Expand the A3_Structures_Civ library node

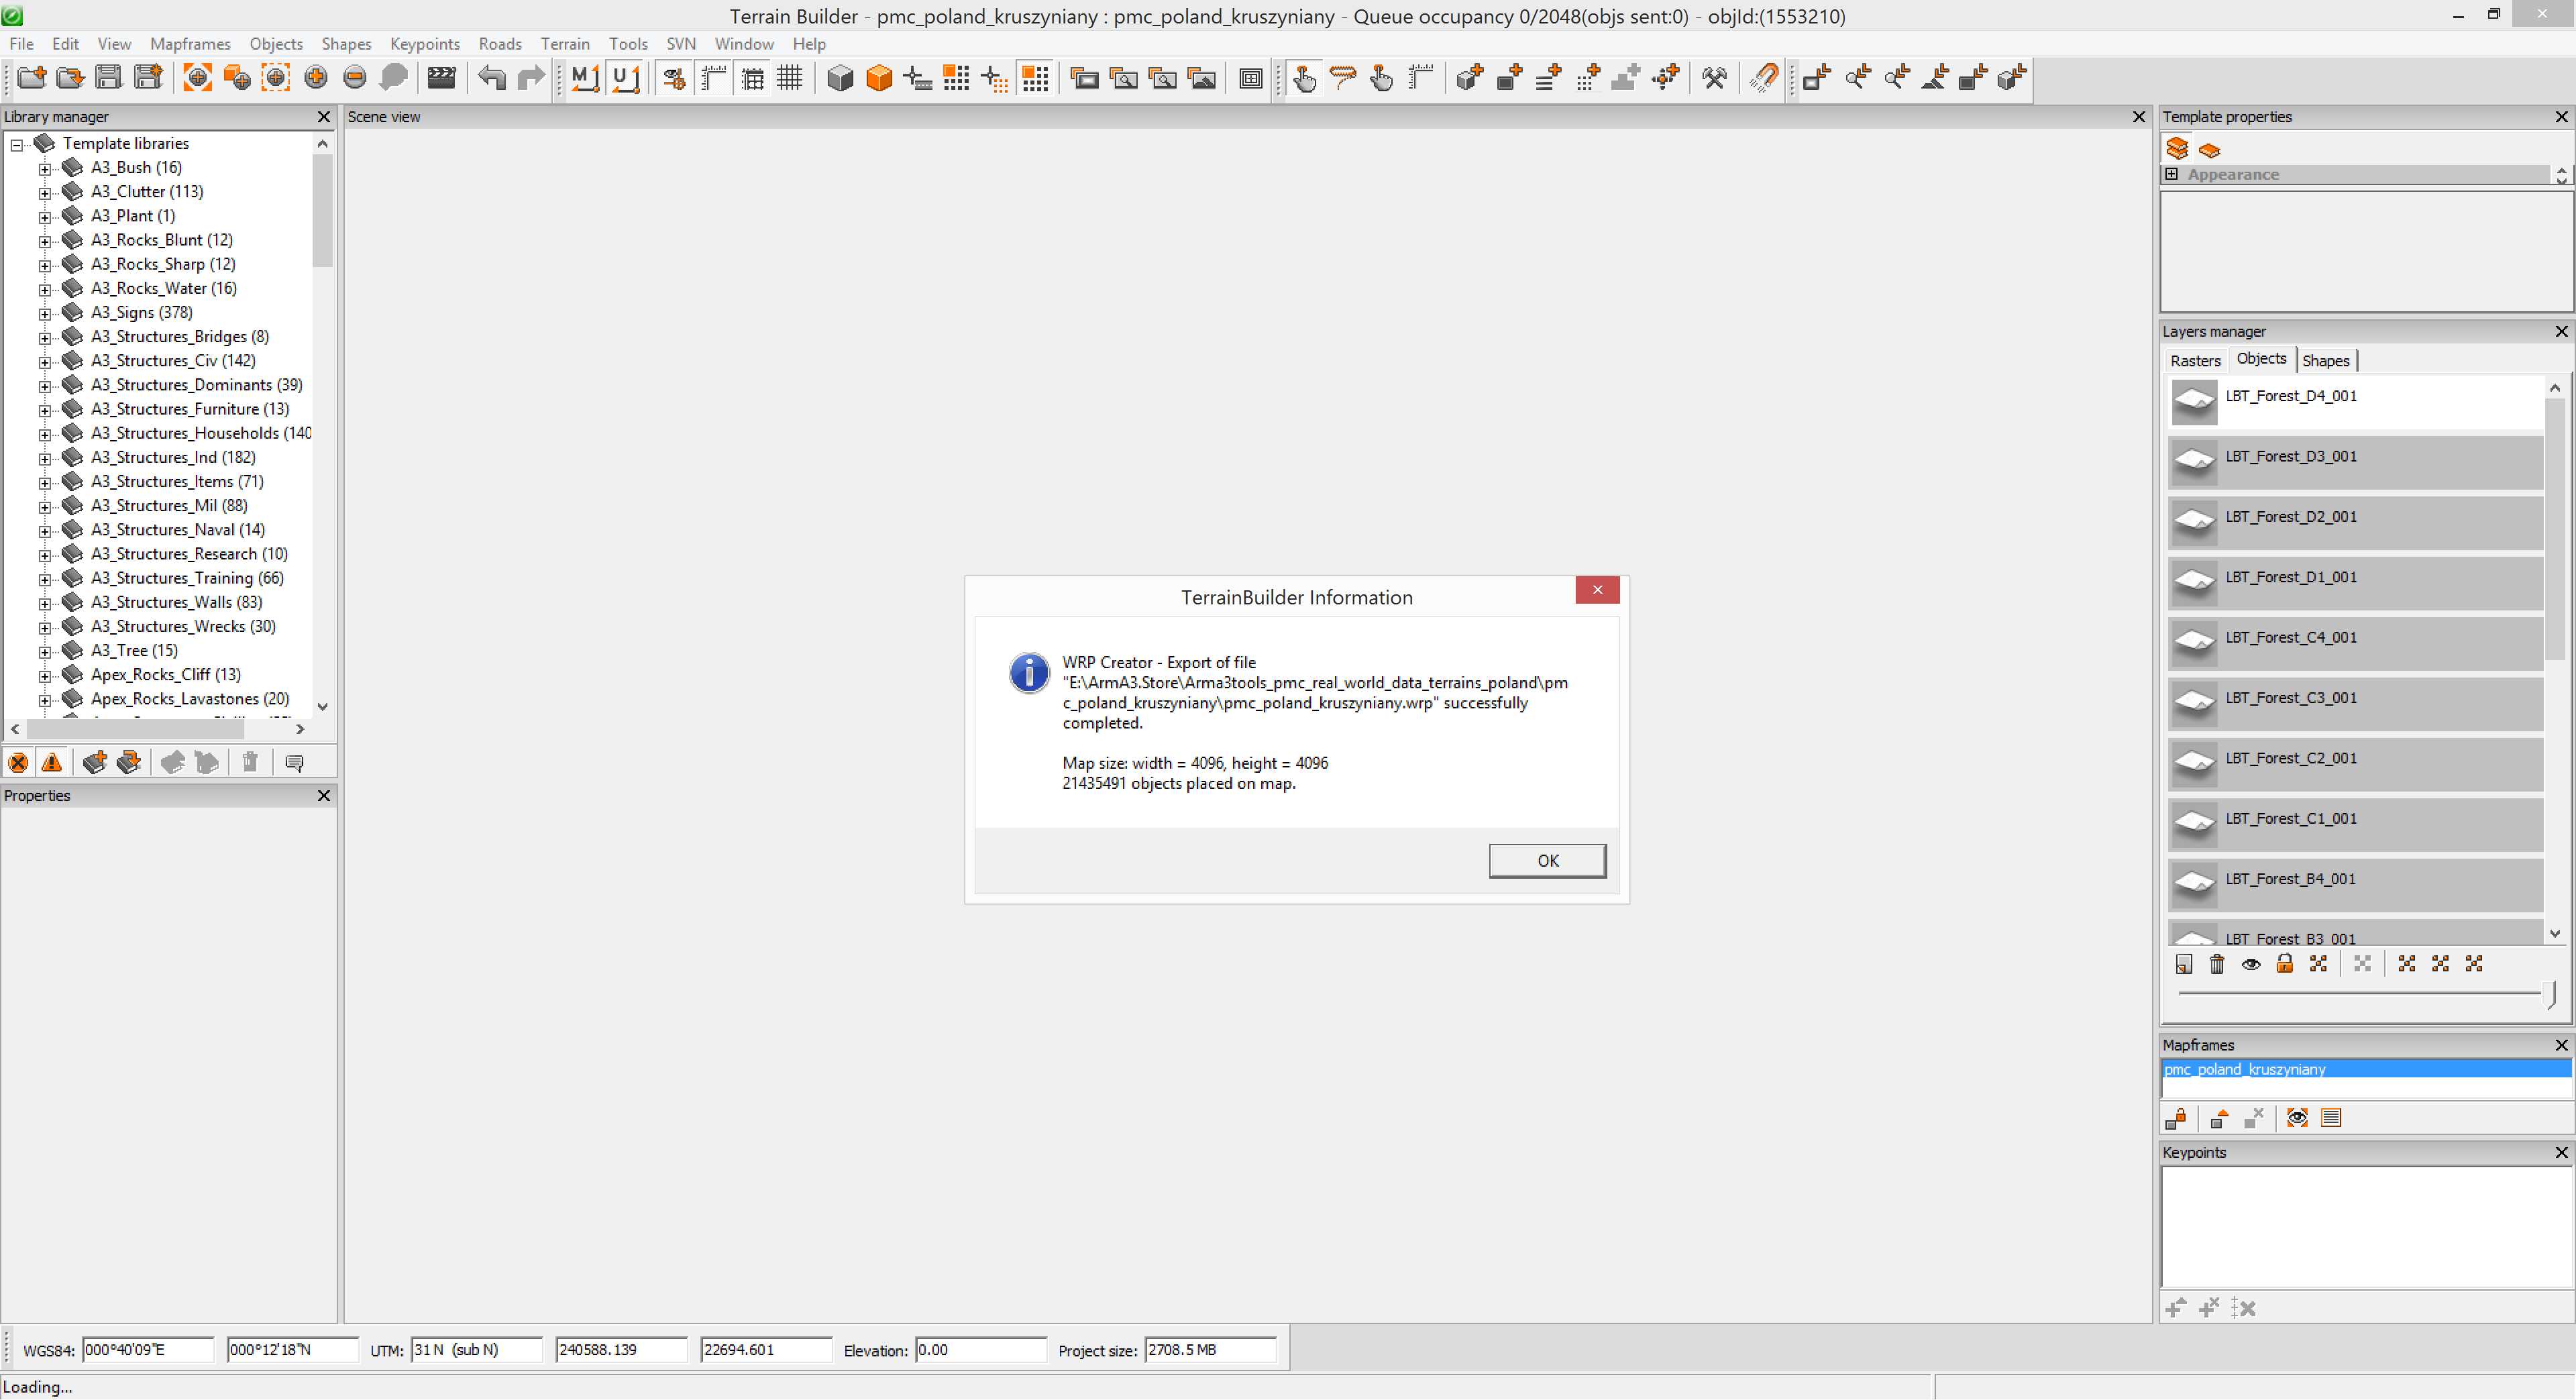tap(45, 362)
